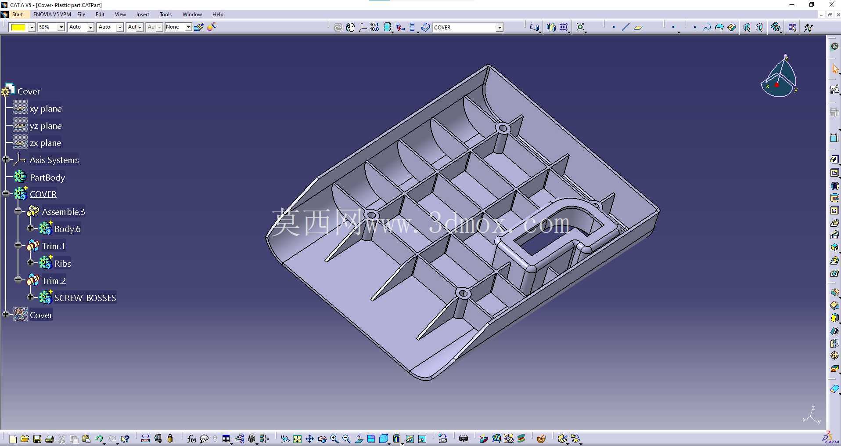Open the View menu

[120, 15]
